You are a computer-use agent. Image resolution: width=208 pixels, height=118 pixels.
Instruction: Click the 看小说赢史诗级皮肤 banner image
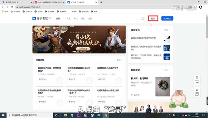coord(79,40)
